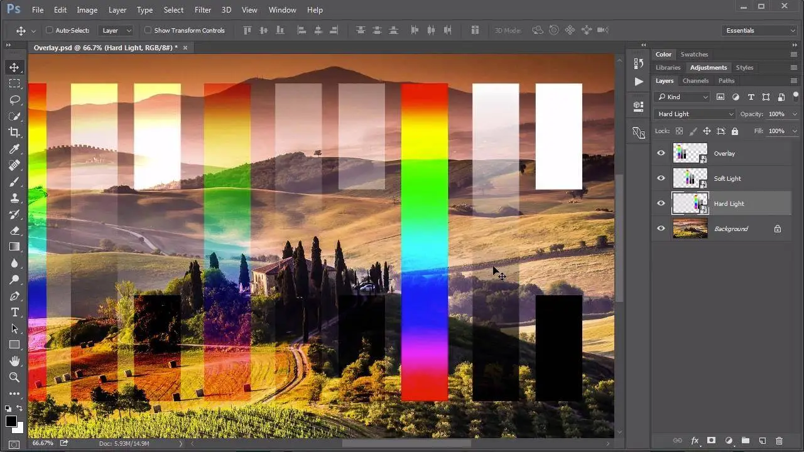804x452 pixels.
Task: Select the Move tool
Action: point(14,67)
